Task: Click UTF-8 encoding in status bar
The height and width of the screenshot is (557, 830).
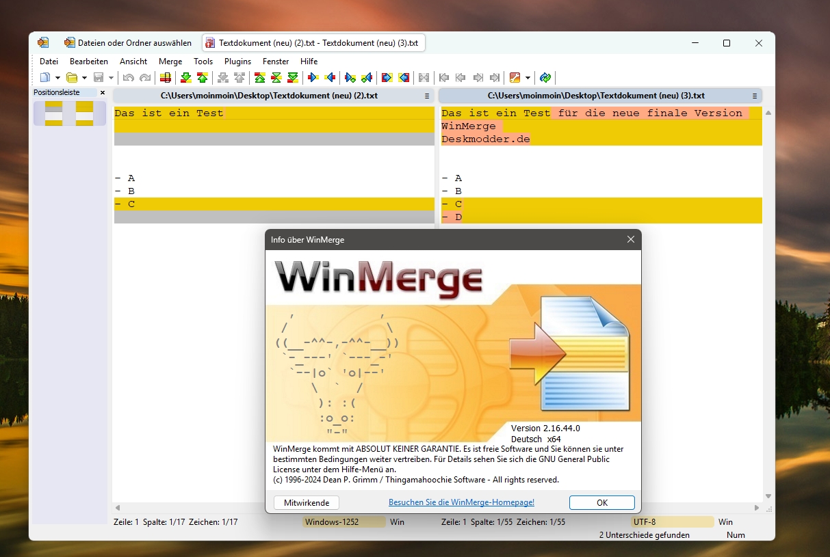Action: tap(673, 522)
